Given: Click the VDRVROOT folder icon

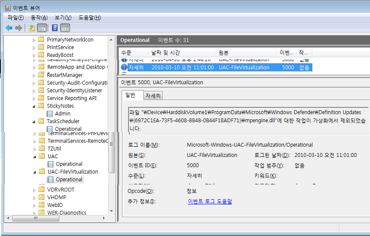Looking at the screenshot, I should pyautogui.click(x=41, y=189).
